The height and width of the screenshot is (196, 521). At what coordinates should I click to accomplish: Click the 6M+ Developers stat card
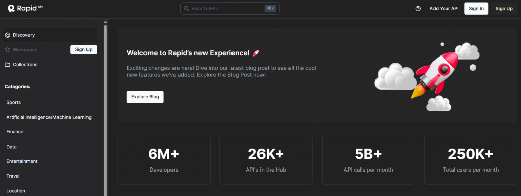click(x=164, y=160)
